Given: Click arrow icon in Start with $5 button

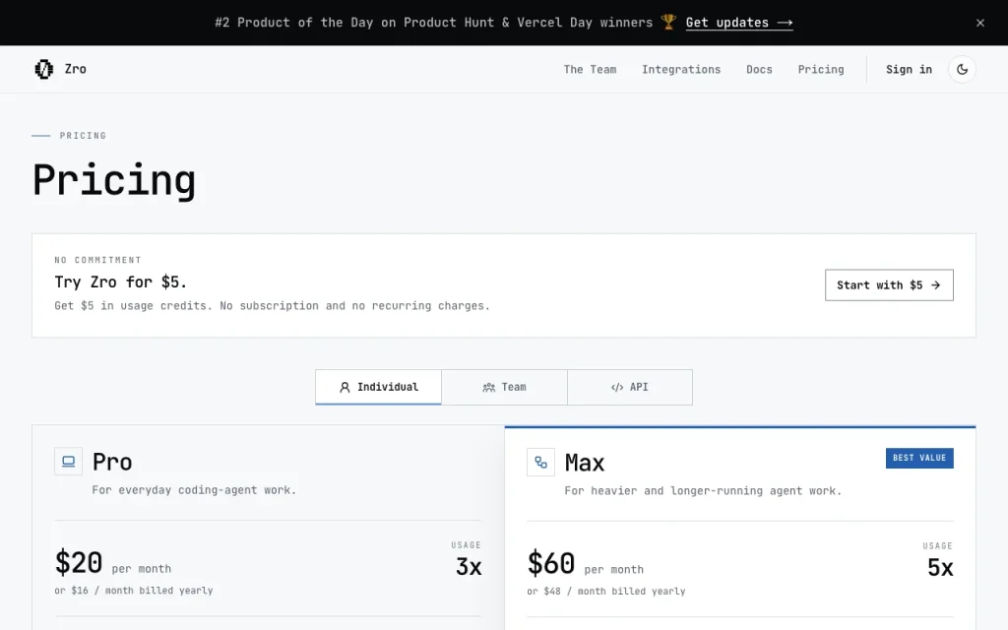Looking at the screenshot, I should (935, 284).
